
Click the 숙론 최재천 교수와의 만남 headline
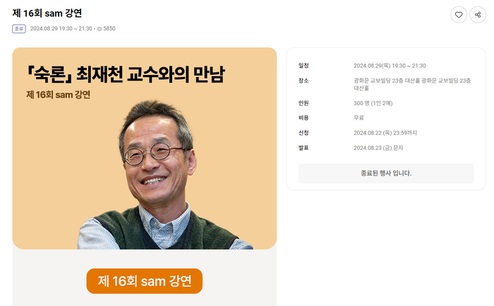126,74
